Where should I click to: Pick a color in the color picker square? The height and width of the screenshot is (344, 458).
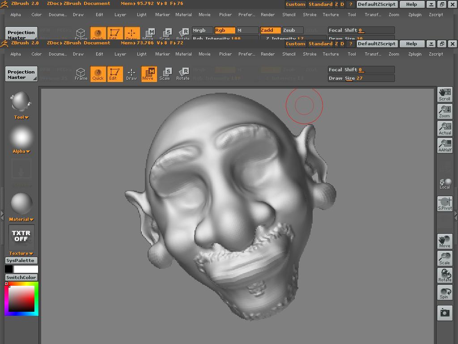click(21, 298)
